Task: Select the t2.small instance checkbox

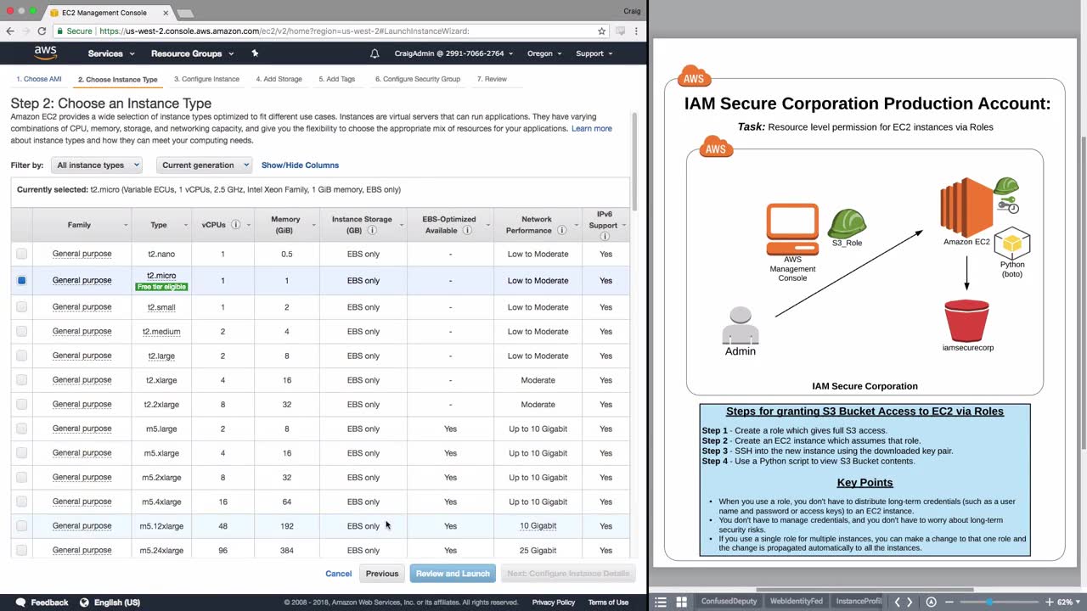Action: [x=21, y=307]
